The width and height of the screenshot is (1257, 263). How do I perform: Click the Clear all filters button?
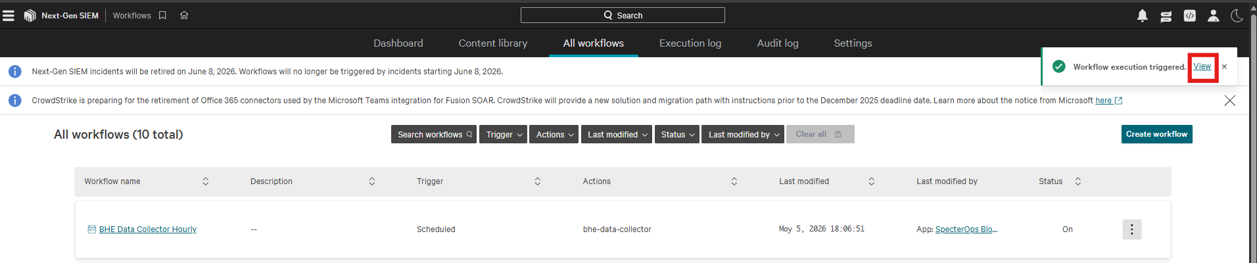click(x=820, y=134)
